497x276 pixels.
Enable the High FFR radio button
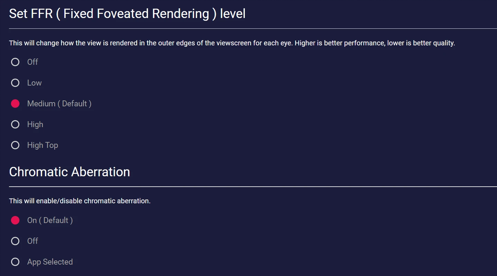(x=15, y=124)
